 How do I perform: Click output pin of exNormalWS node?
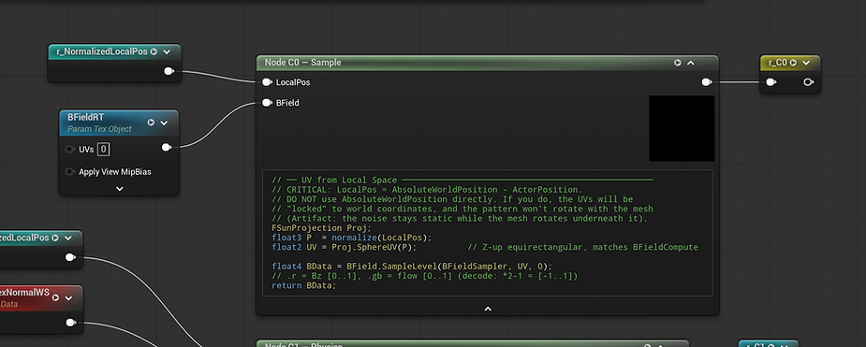click(71, 323)
